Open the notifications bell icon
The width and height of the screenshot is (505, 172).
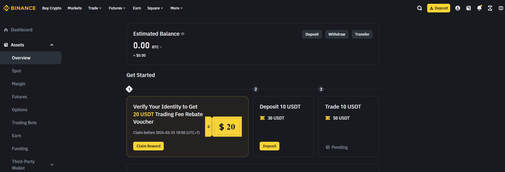(479, 8)
